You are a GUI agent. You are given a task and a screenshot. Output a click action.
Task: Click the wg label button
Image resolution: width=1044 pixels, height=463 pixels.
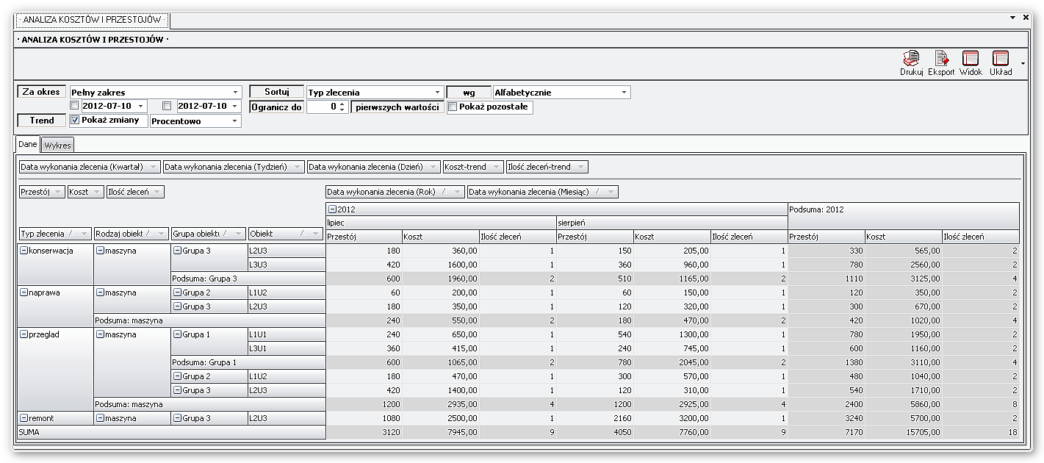[469, 93]
